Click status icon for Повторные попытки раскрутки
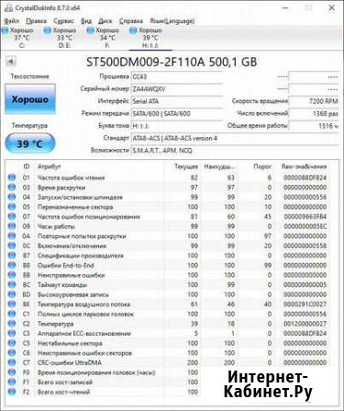Image resolution: width=344 pixels, height=411 pixels. 12,236
